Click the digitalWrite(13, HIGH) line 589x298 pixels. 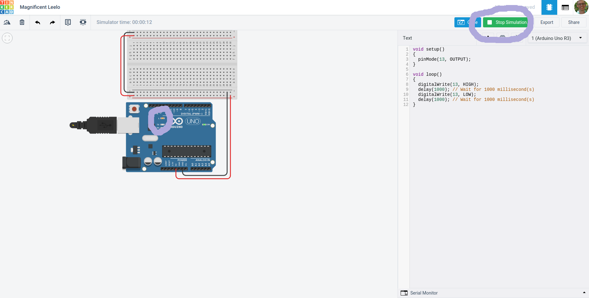pos(448,84)
